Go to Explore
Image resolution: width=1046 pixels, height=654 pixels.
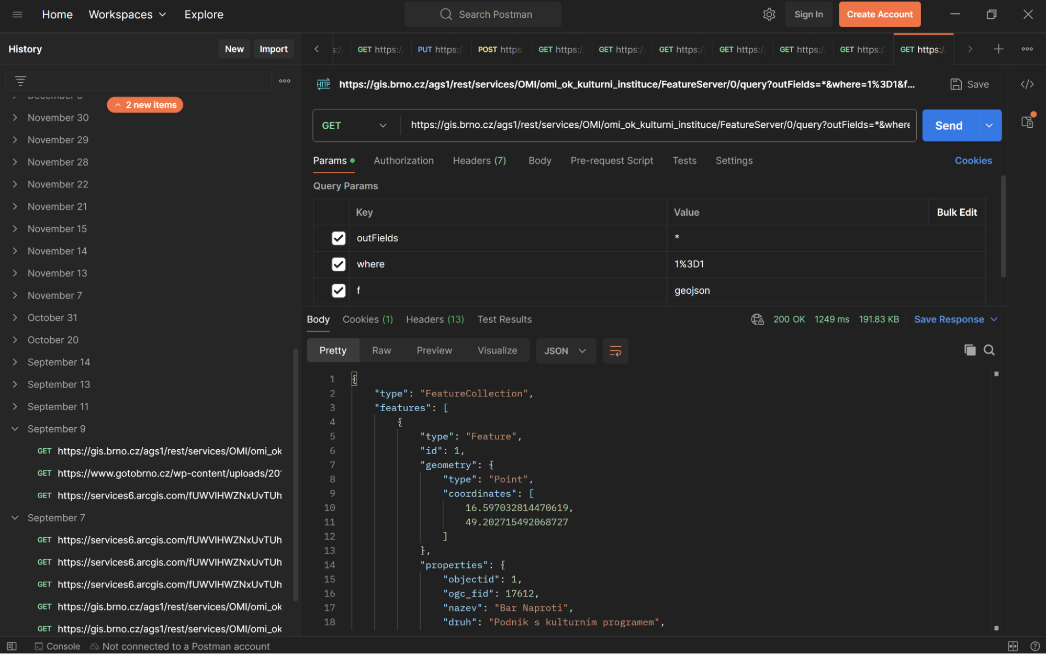click(204, 14)
